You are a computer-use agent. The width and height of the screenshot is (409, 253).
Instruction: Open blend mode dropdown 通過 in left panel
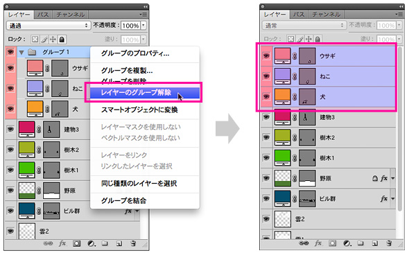(x=49, y=26)
